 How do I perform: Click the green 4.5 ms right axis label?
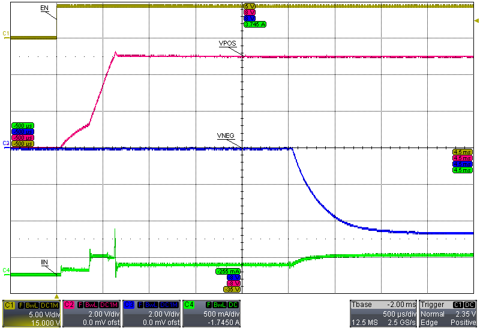tap(463, 170)
